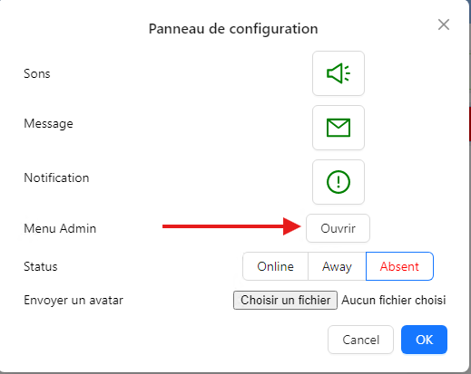Click the Sons label
The width and height of the screenshot is (471, 374).
point(37,73)
